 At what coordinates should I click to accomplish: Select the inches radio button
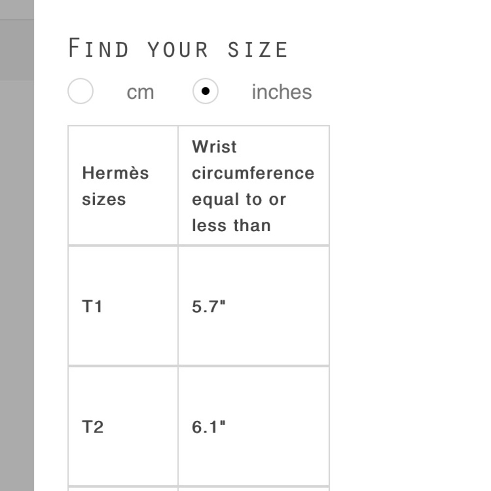tap(205, 91)
